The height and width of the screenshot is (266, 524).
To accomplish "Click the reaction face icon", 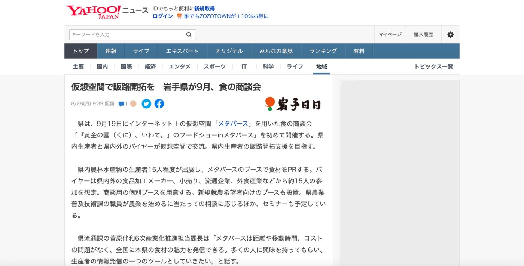I will [x=133, y=104].
